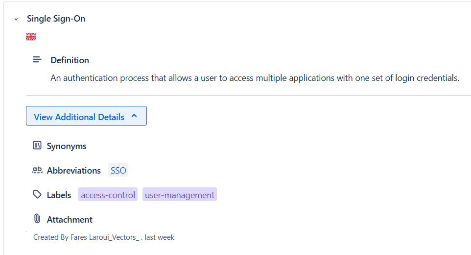
Task: Click the Definition heading
Action: [x=70, y=60]
